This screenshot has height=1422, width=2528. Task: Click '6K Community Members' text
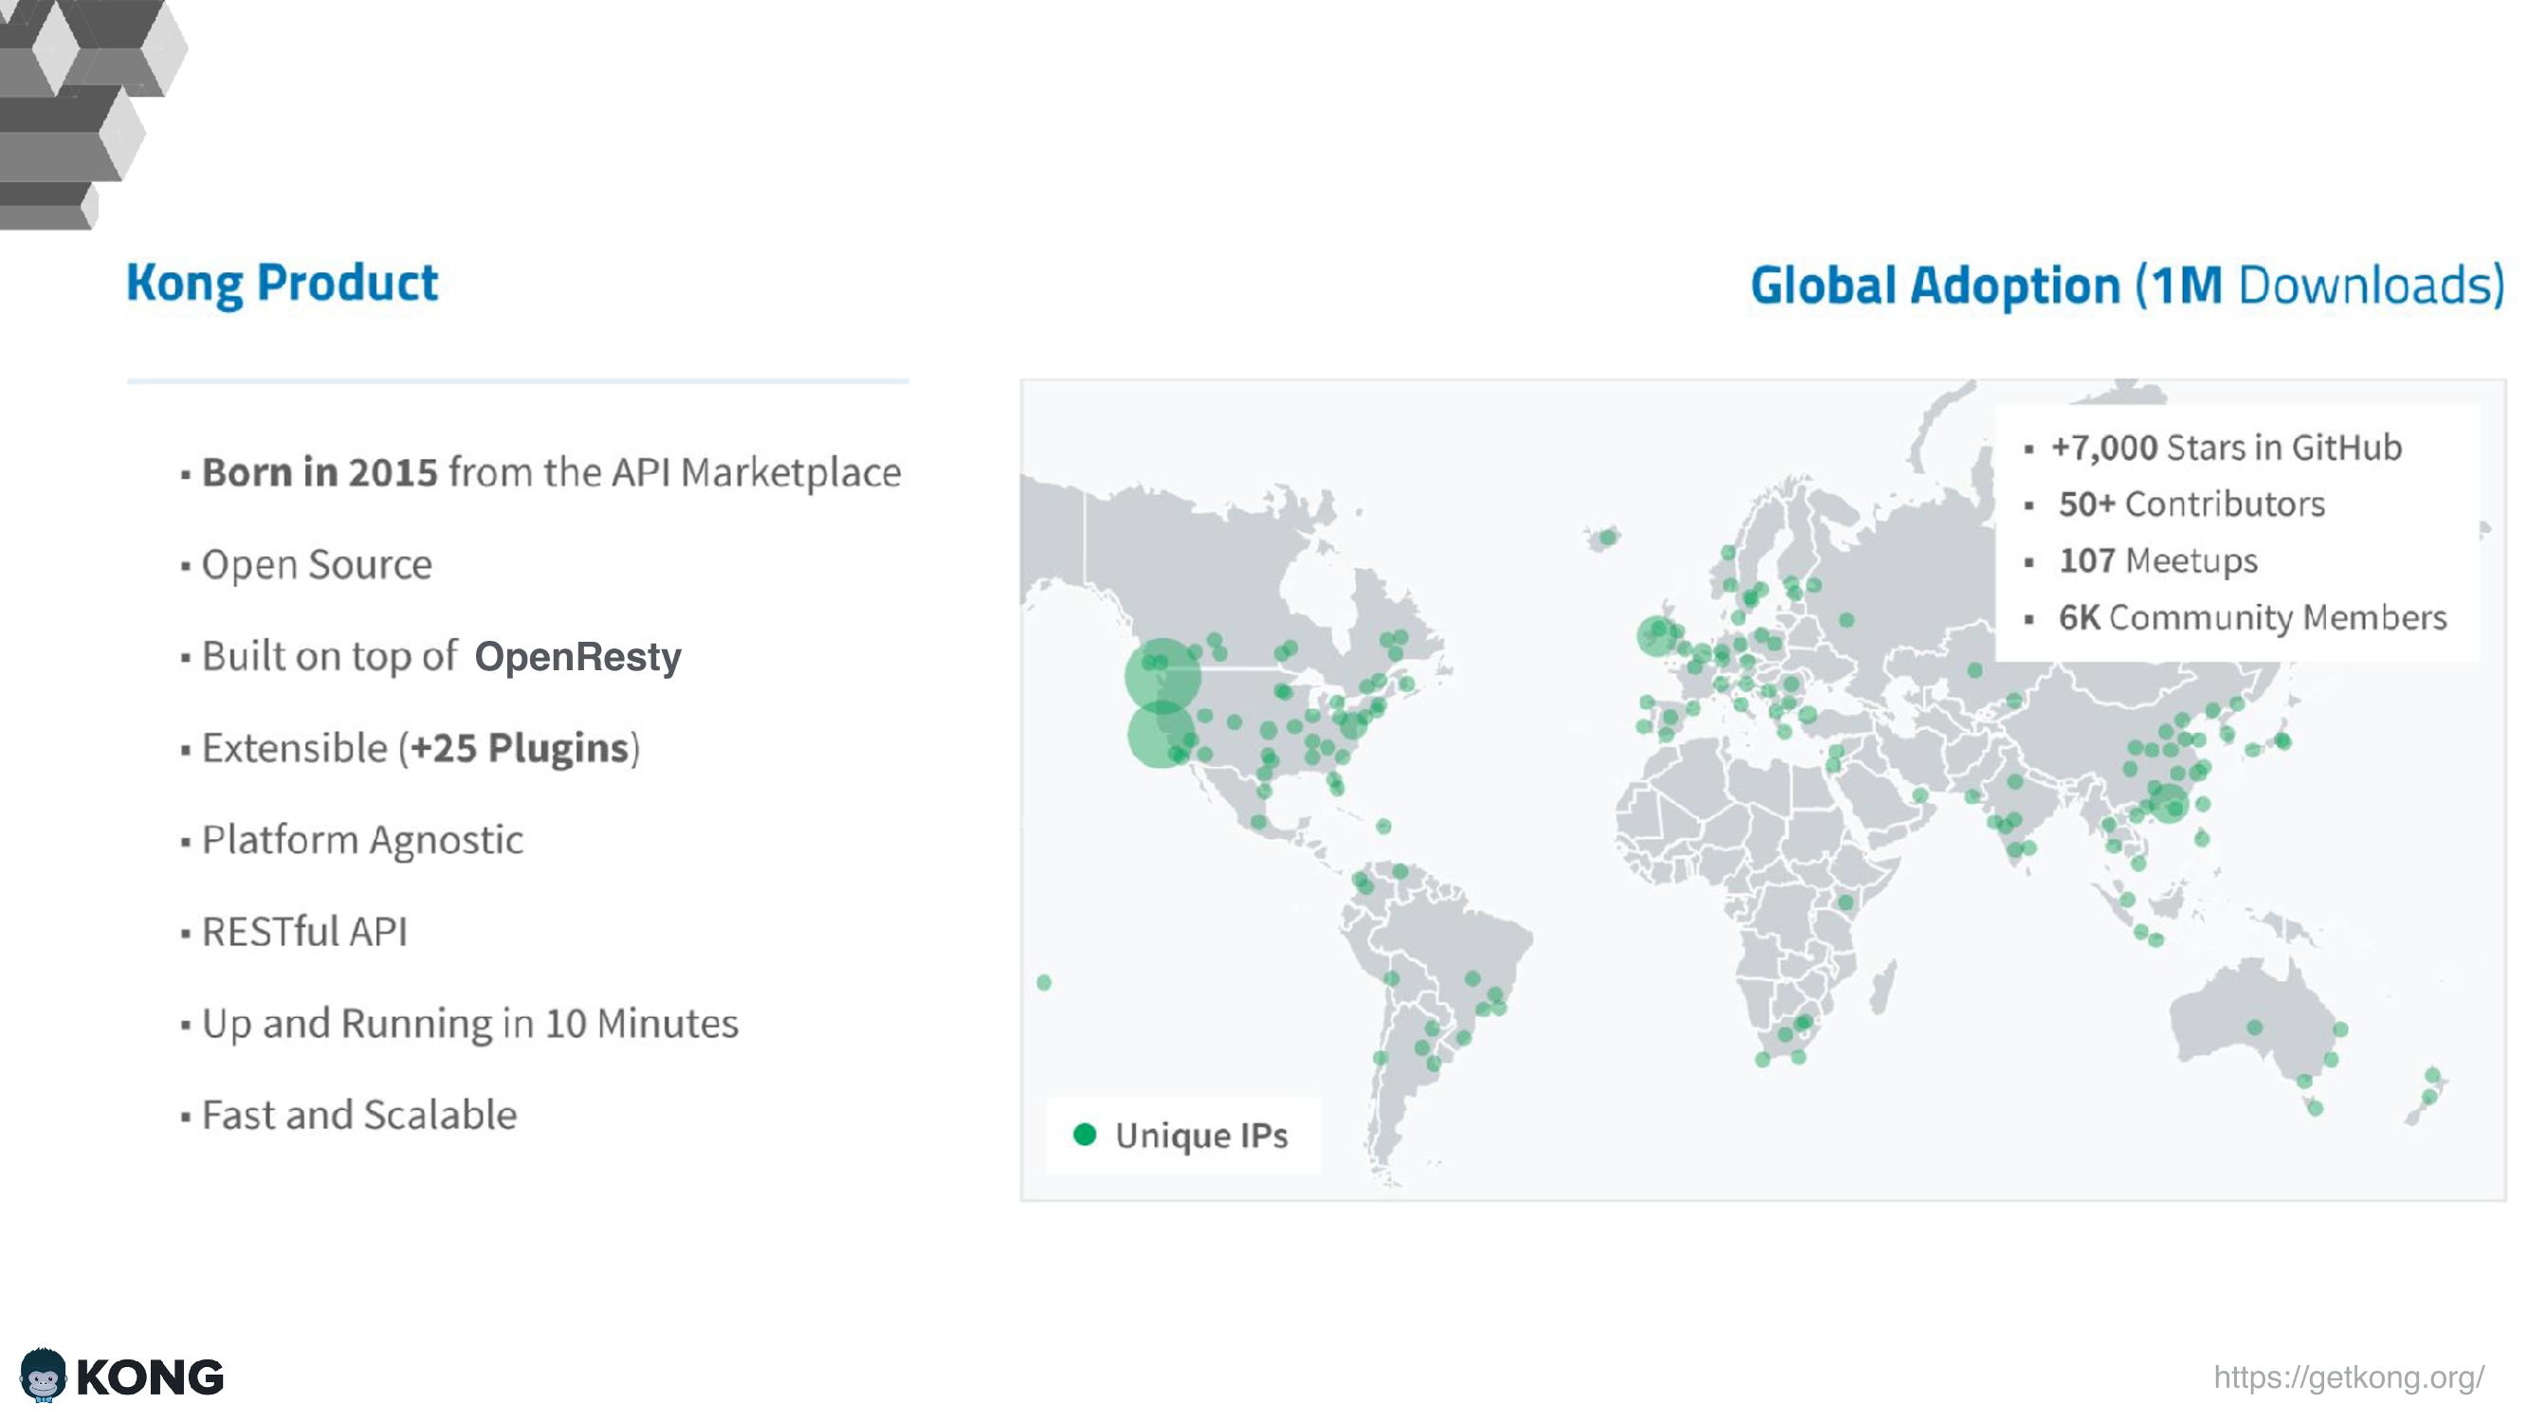point(2253,617)
